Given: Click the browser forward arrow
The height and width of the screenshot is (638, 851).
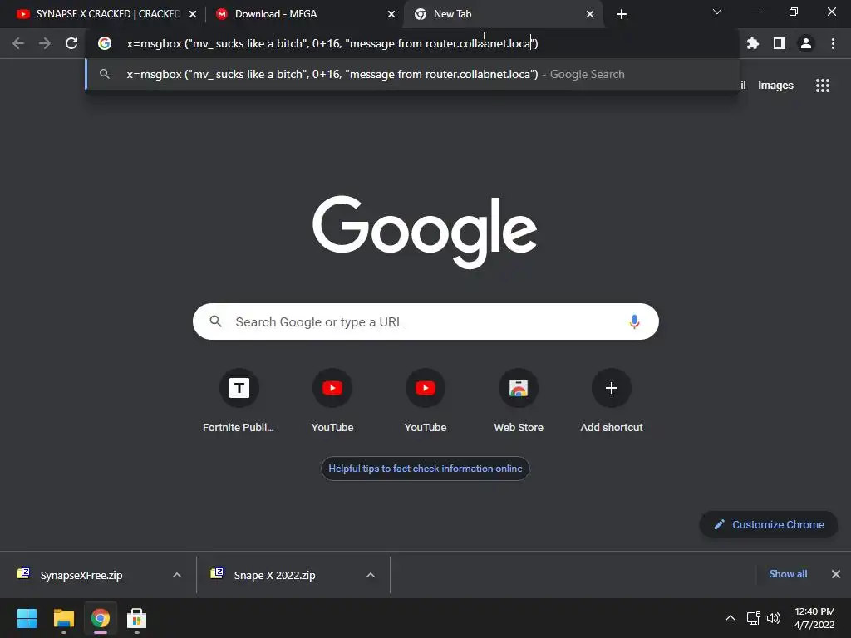Looking at the screenshot, I should [x=45, y=43].
